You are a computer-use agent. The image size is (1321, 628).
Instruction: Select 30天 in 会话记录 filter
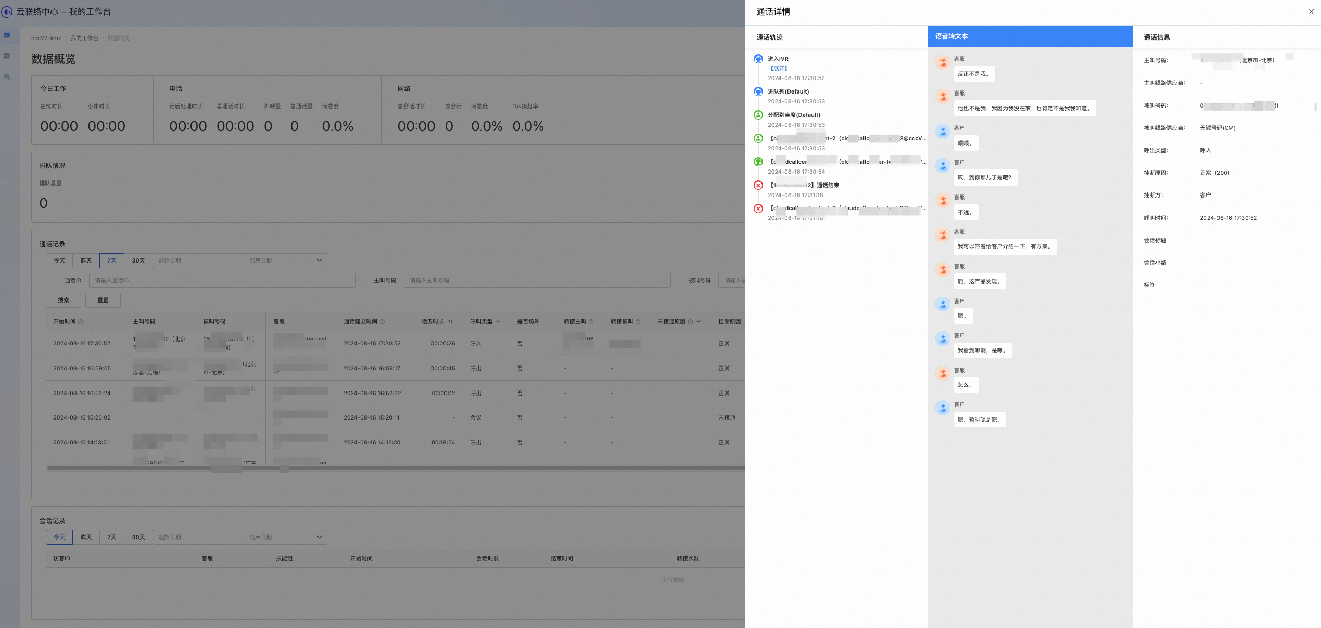tap(138, 537)
